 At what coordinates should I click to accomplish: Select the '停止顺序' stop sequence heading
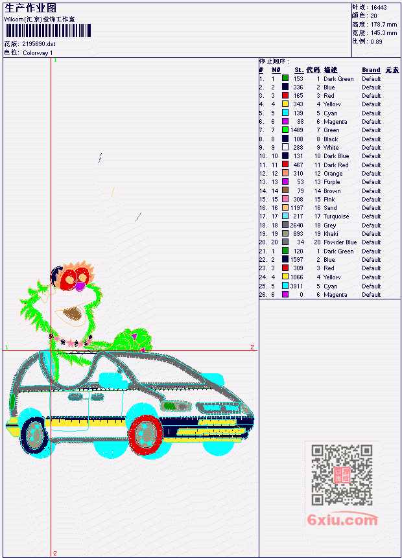point(274,61)
